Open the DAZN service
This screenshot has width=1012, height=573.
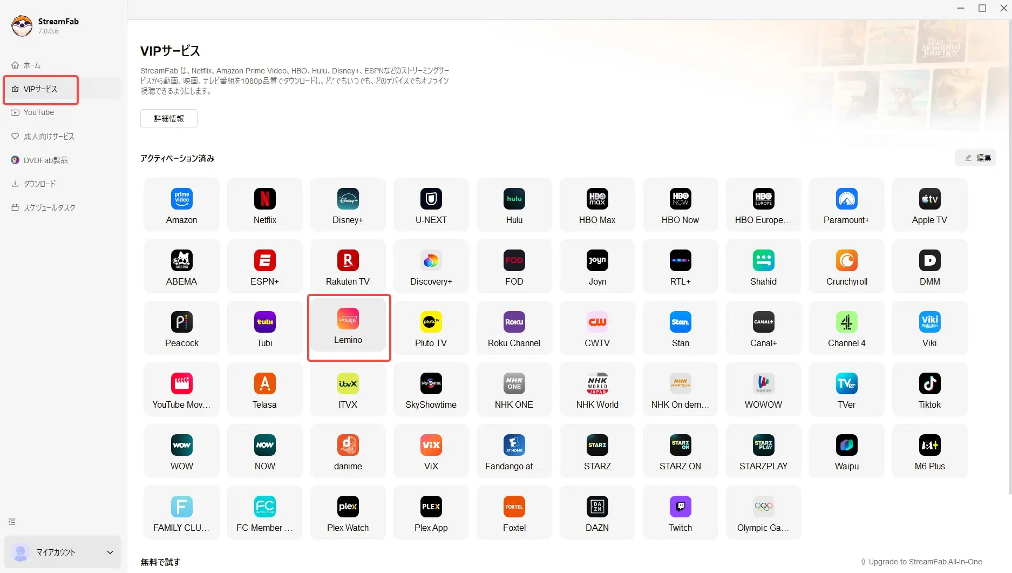(597, 513)
